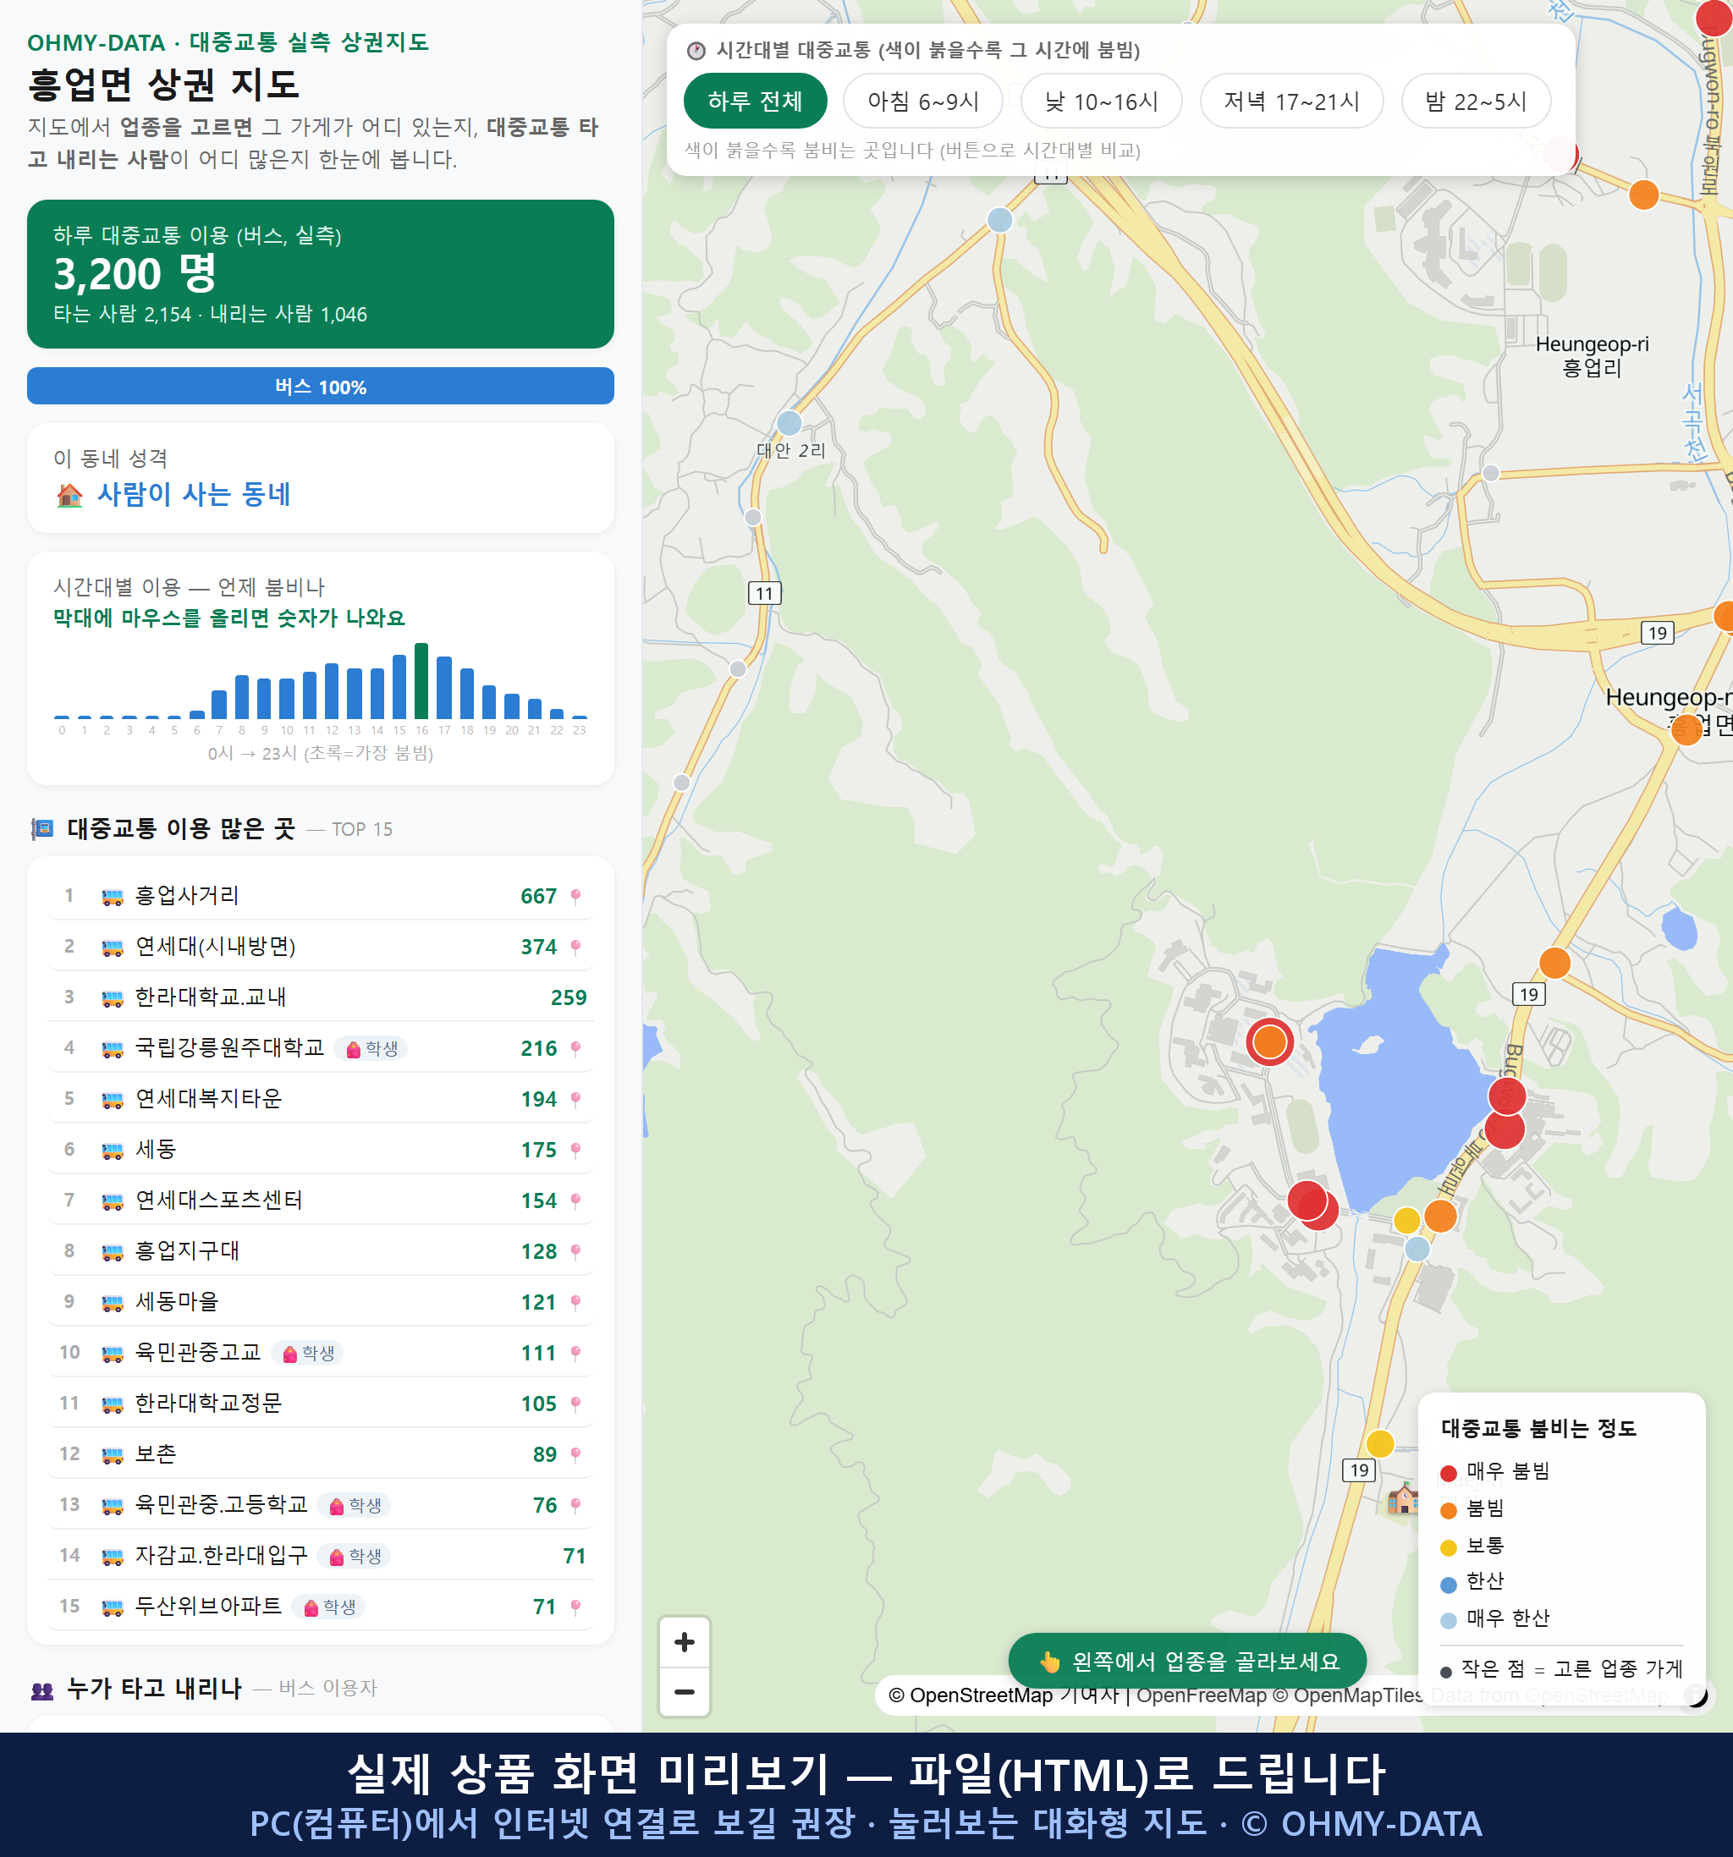The image size is (1733, 1857).
Task: Click the house icon by 사람이 사는 동네
Action: [69, 494]
